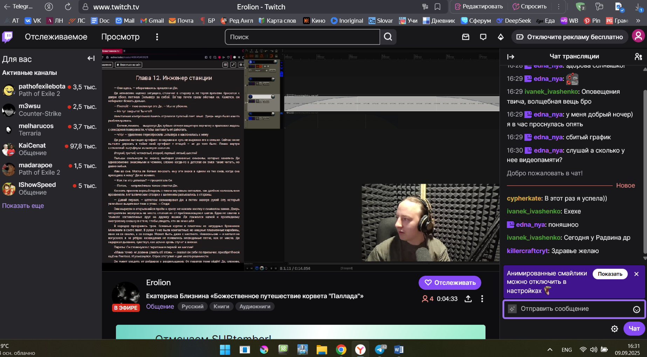Image resolution: width=647 pixels, height=357 pixels.
Task: Open ivanek_ivashenko's profile from the 'Exexe' message
Action: (x=534, y=211)
